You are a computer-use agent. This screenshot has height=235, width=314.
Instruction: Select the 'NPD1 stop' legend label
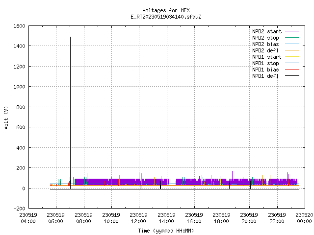click(265, 63)
